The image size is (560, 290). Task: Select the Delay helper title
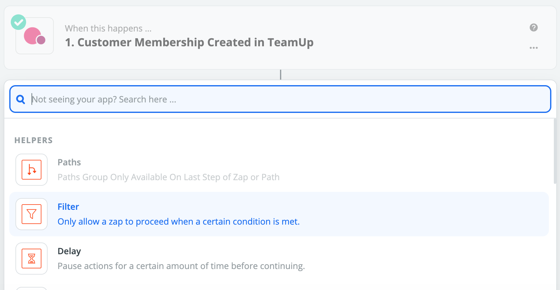pos(69,251)
